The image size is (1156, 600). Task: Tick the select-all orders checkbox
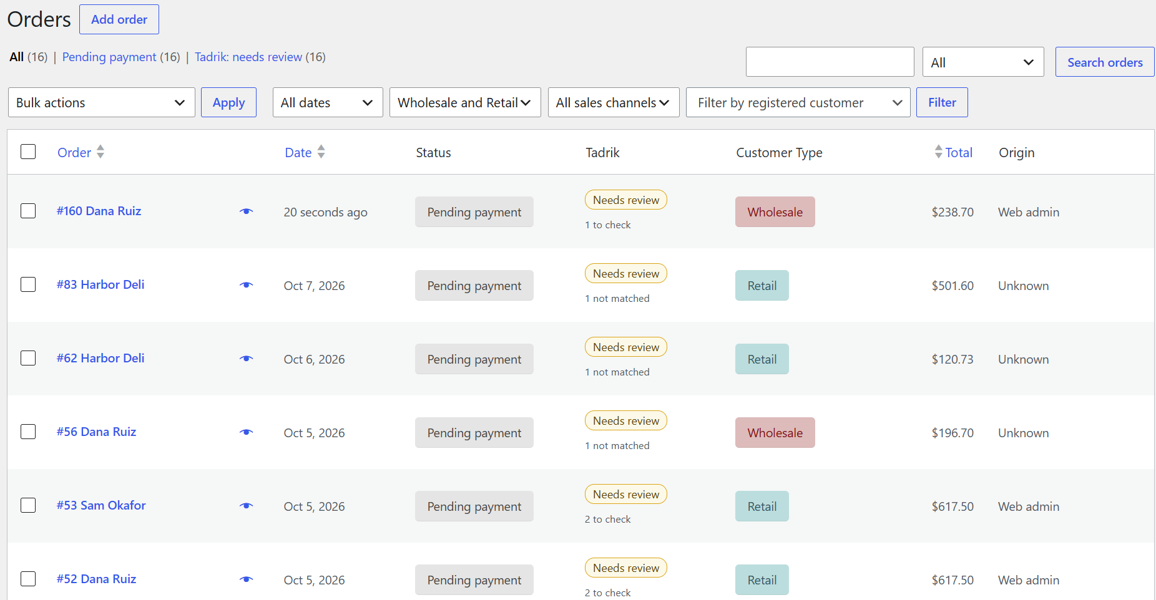28,152
